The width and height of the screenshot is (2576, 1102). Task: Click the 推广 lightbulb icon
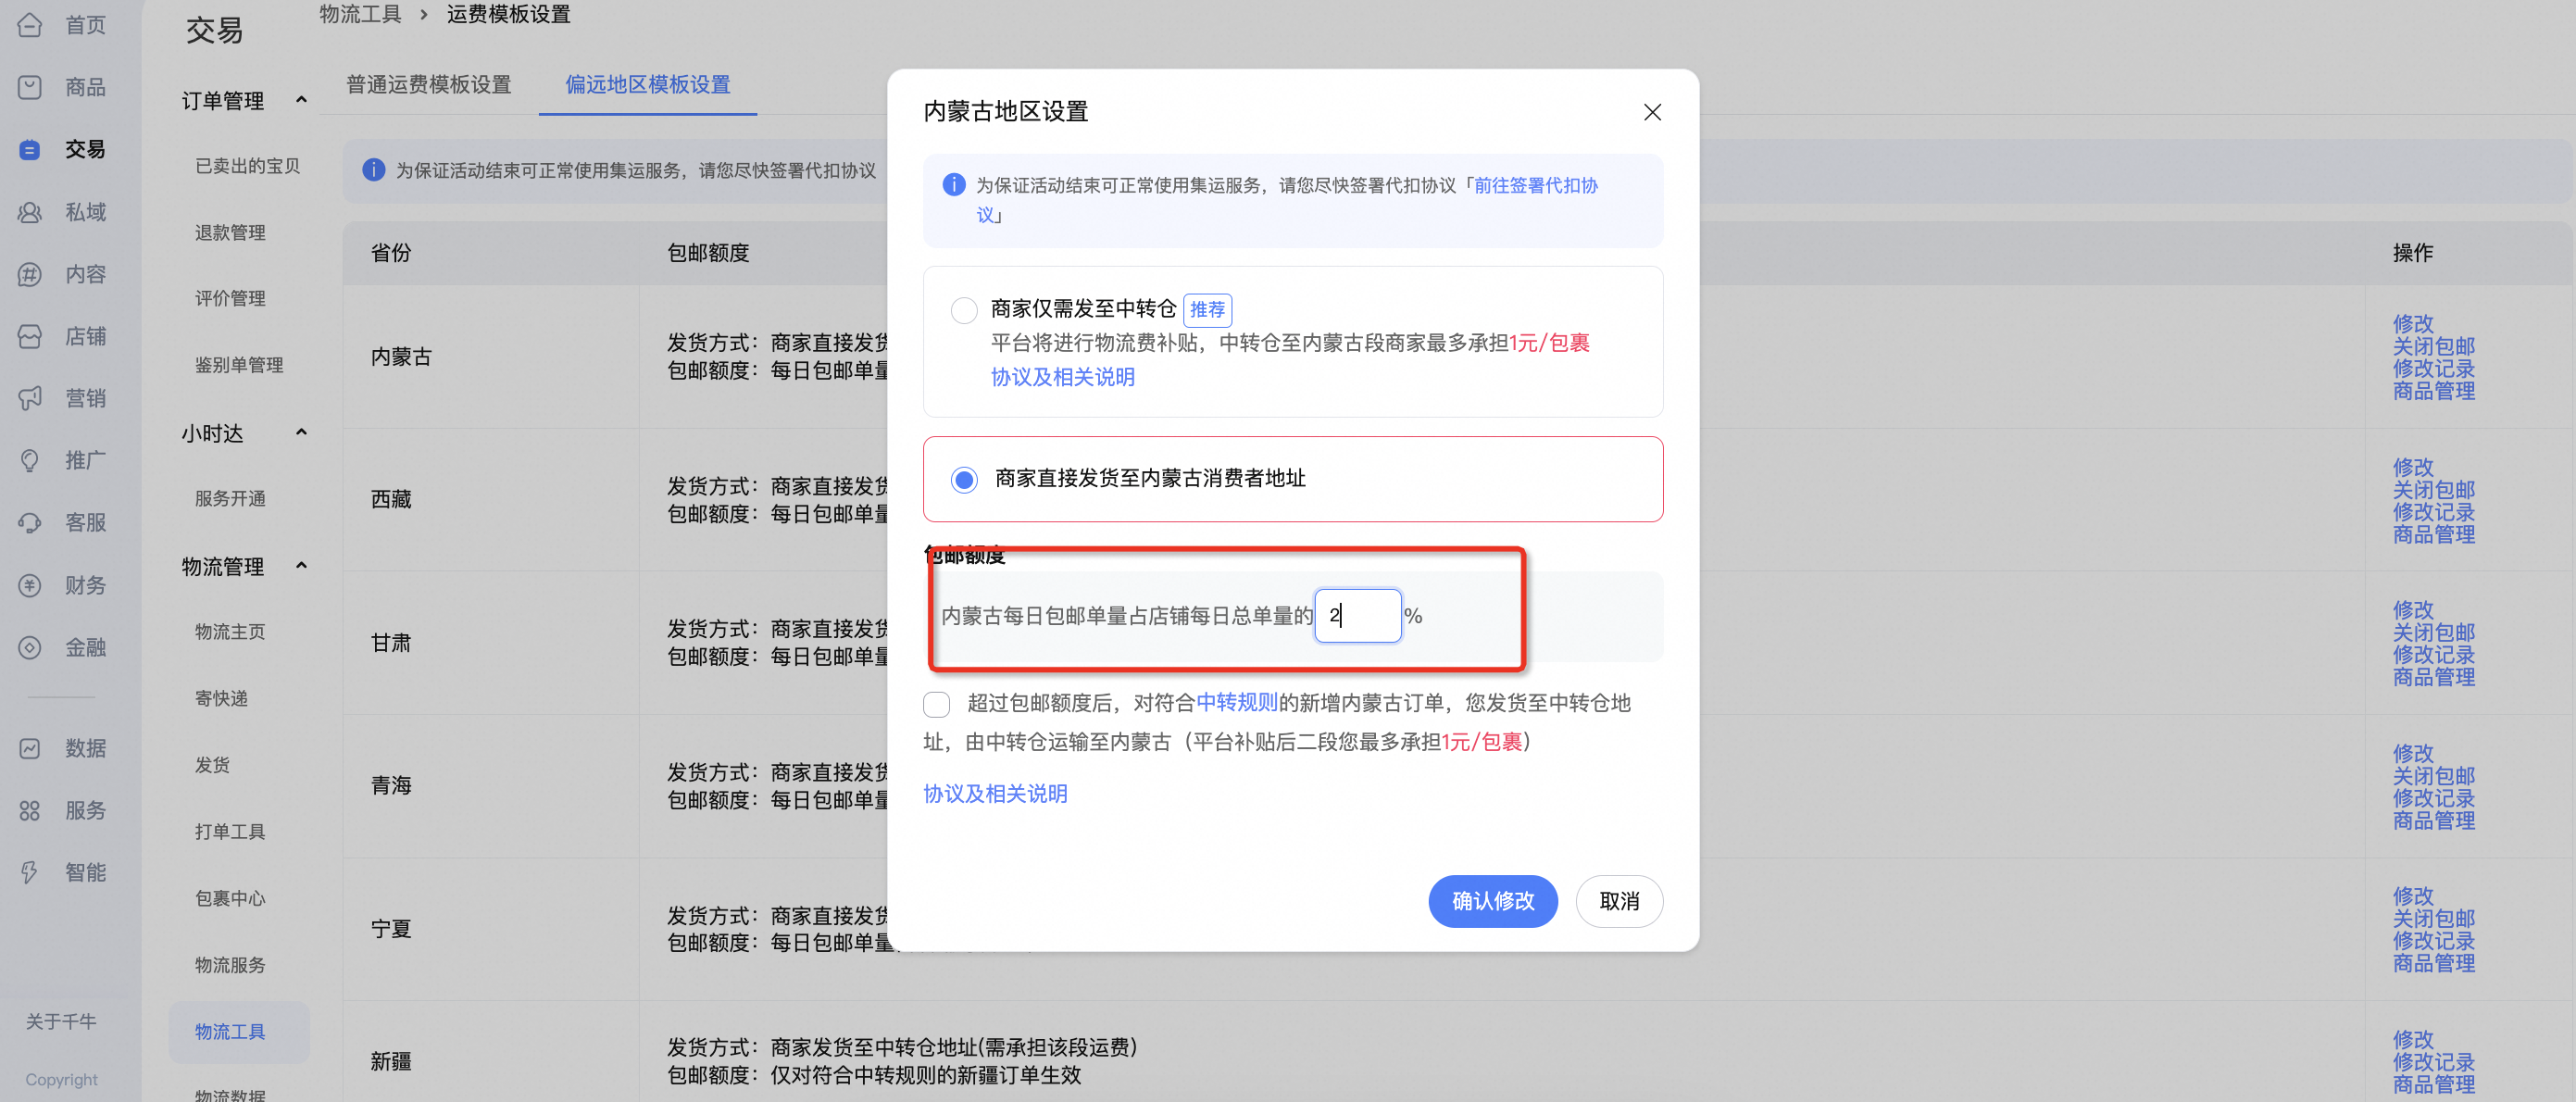(30, 460)
